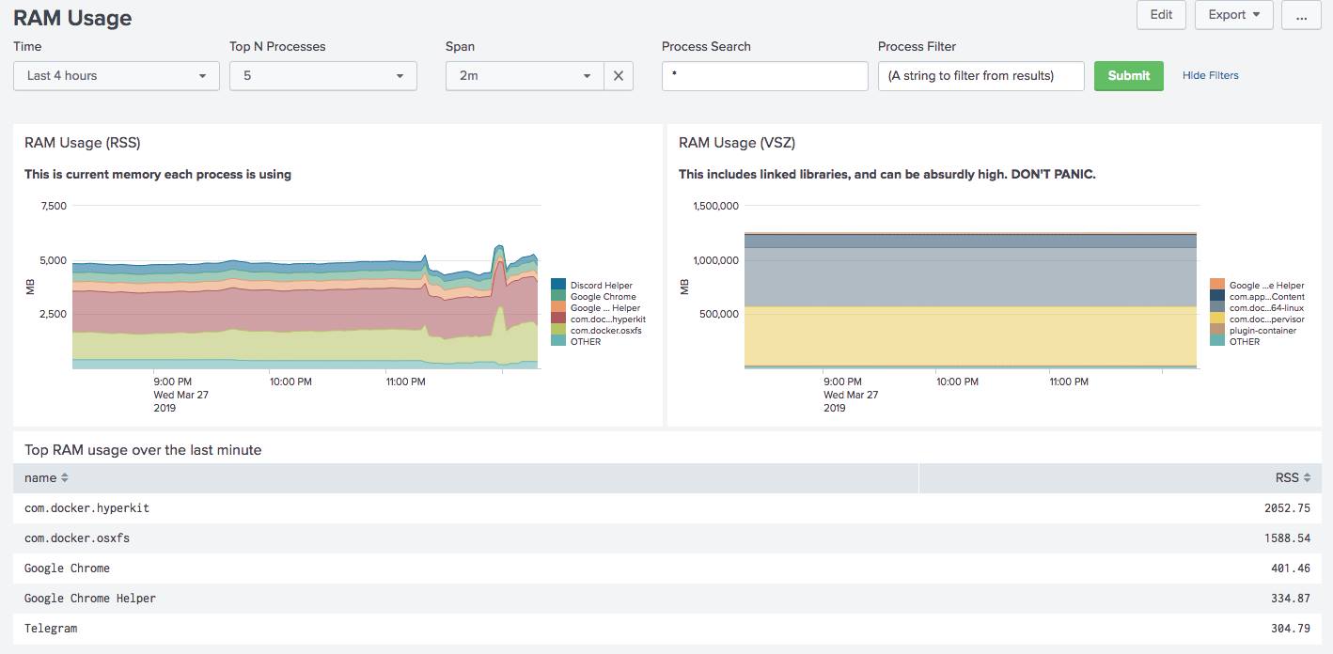The width and height of the screenshot is (1333, 654).
Task: Click Discord Helper legend color swatch
Action: tap(558, 285)
